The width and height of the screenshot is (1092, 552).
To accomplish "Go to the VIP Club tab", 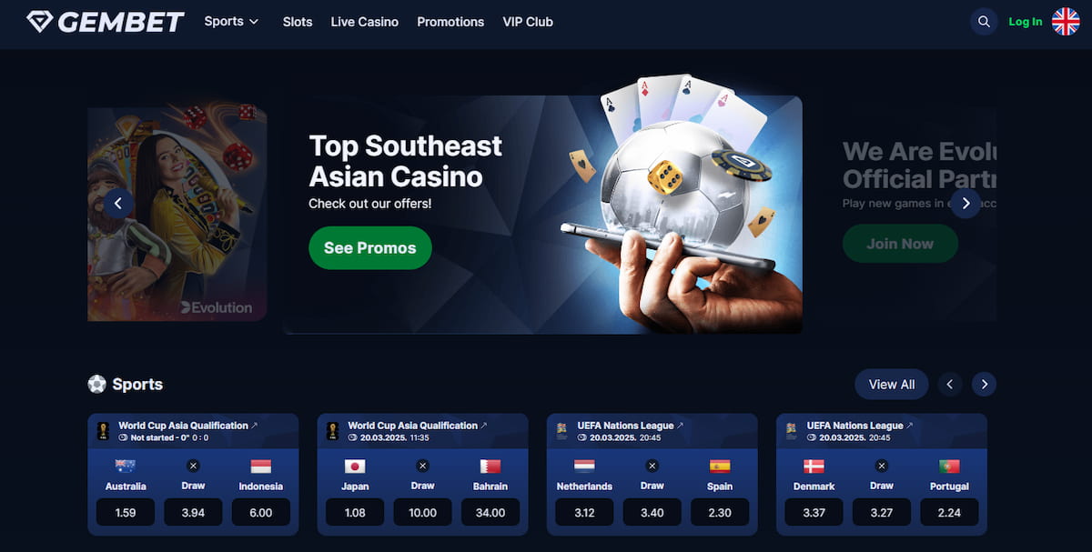I will (x=528, y=22).
